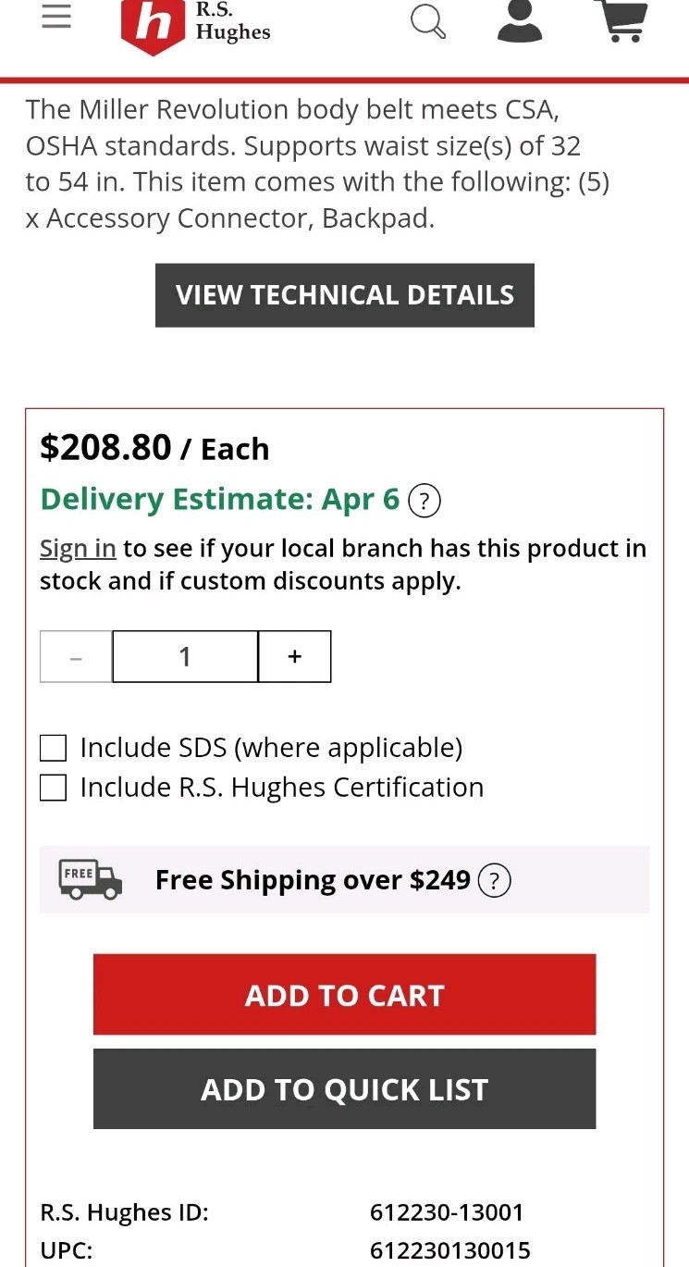
Task: Follow the Sign in link
Action: click(x=78, y=549)
